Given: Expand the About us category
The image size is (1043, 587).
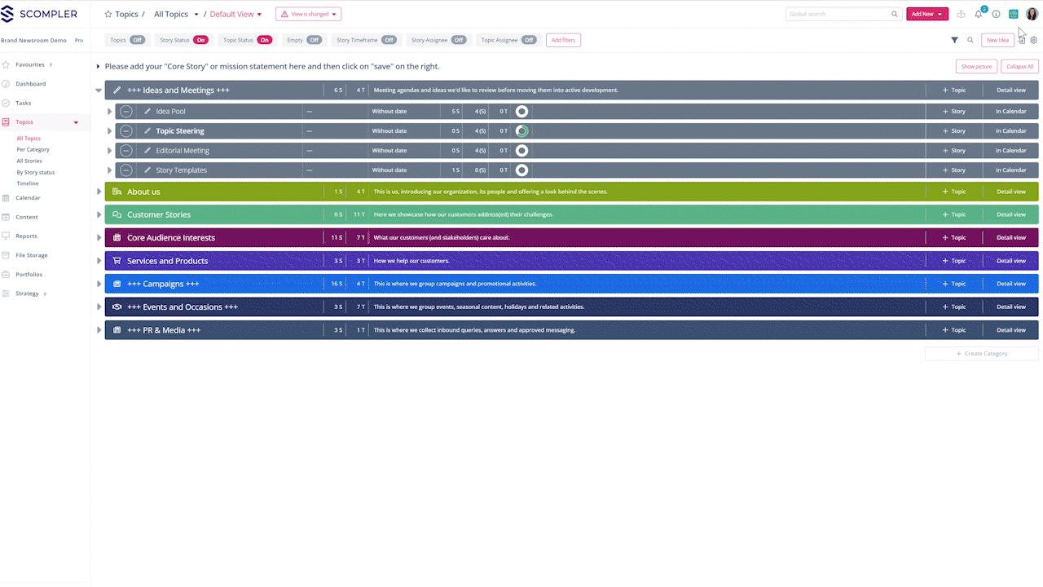Looking at the screenshot, I should click(x=99, y=192).
